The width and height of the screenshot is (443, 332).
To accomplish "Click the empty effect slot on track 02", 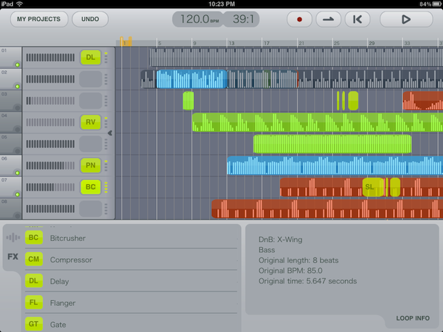I will coord(91,79).
